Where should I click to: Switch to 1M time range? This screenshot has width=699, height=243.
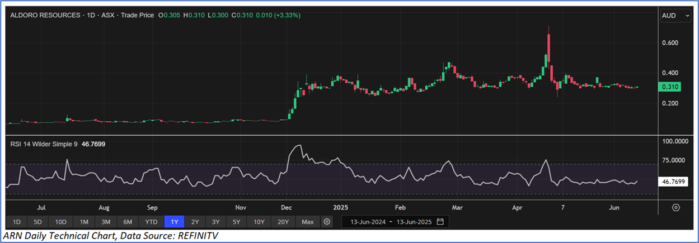(x=84, y=222)
